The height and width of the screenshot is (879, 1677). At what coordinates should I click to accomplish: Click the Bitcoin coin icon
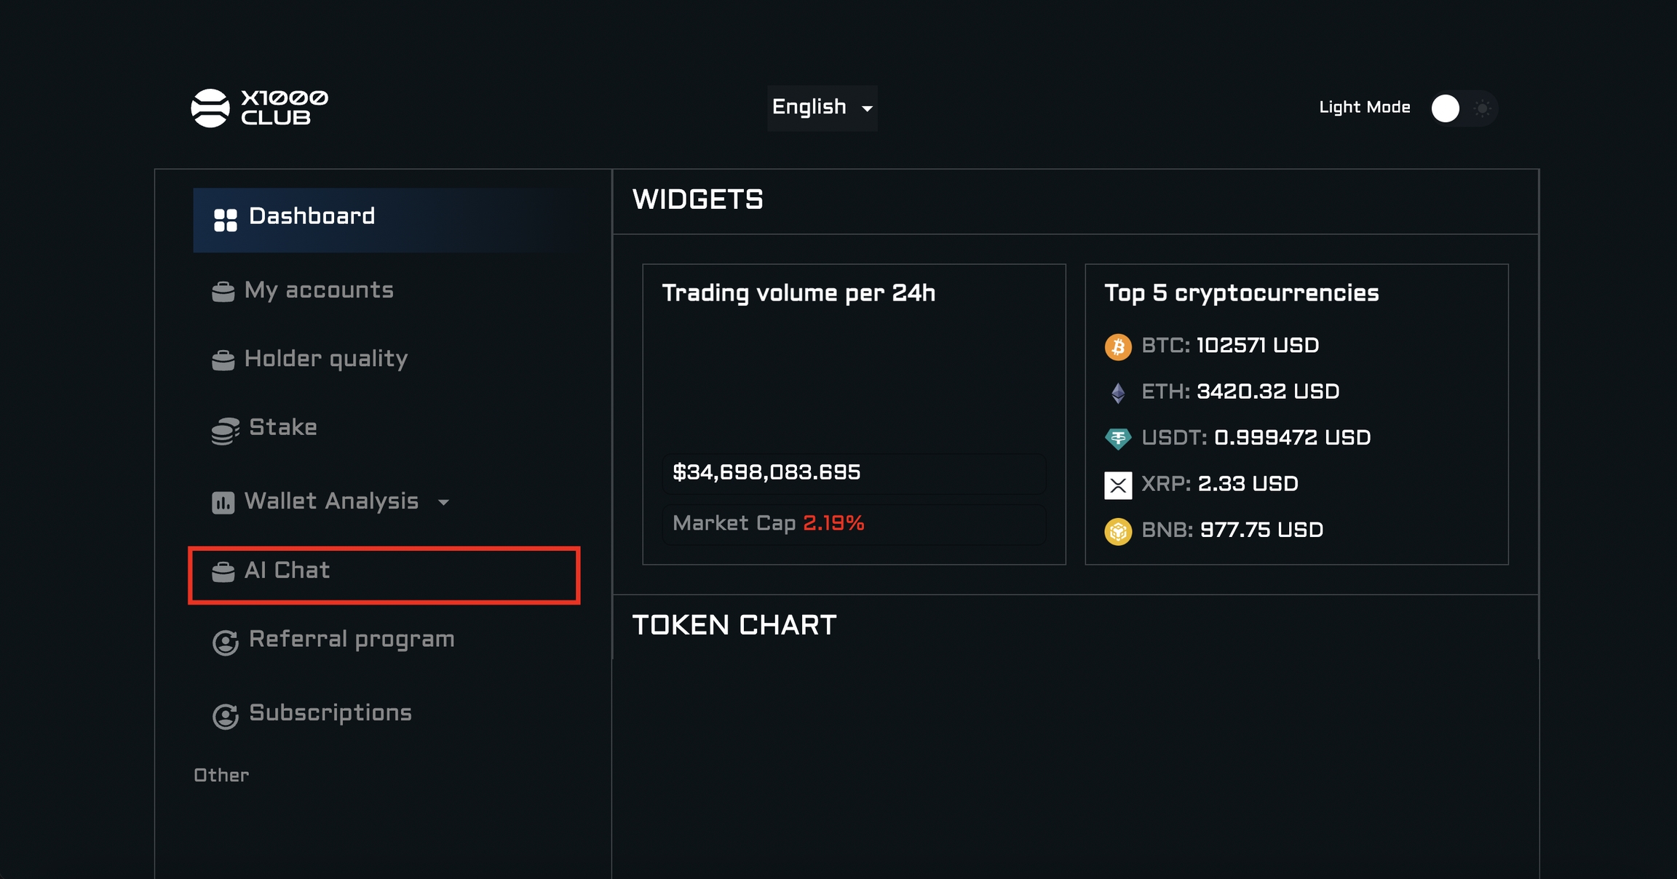click(1118, 346)
